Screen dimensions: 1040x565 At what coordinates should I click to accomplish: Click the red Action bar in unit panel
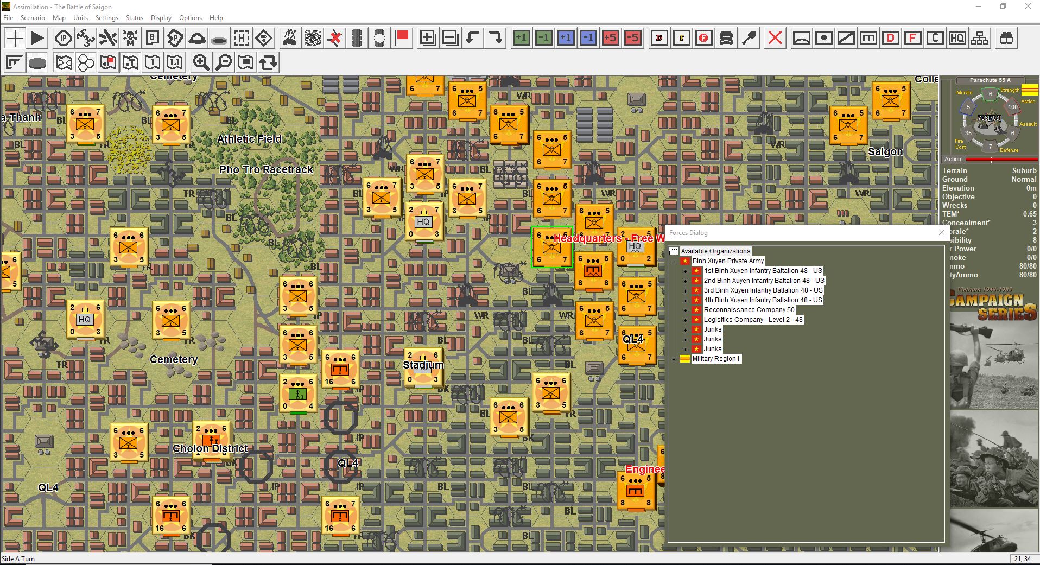pos(1001,160)
